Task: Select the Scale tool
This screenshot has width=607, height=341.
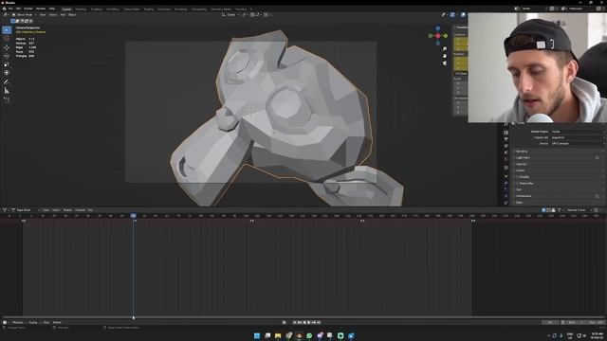Action: point(7,64)
